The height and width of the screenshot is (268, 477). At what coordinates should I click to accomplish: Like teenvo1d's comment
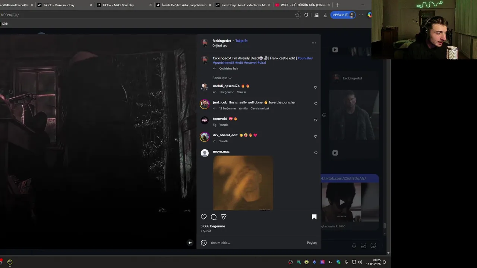(x=316, y=120)
